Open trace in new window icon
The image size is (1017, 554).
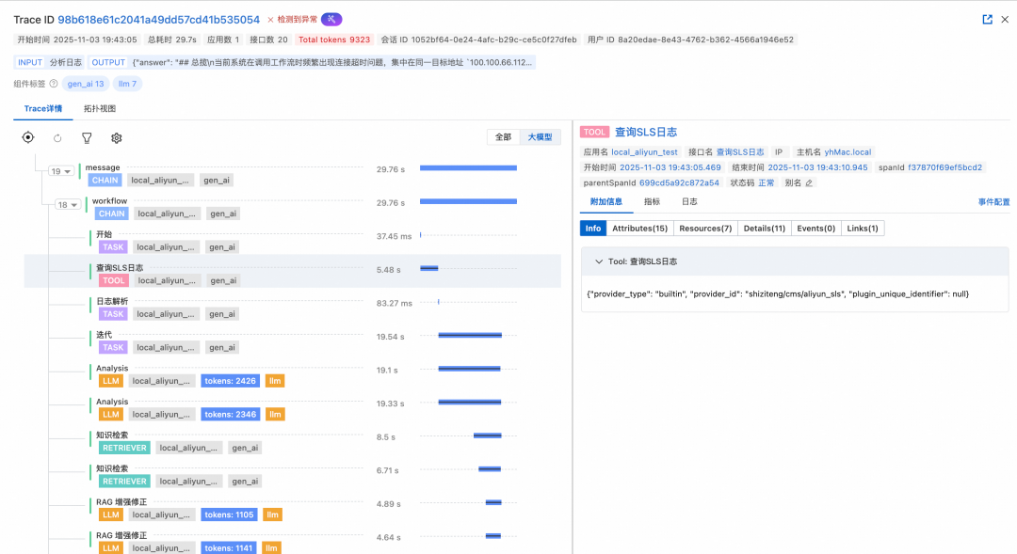(987, 19)
